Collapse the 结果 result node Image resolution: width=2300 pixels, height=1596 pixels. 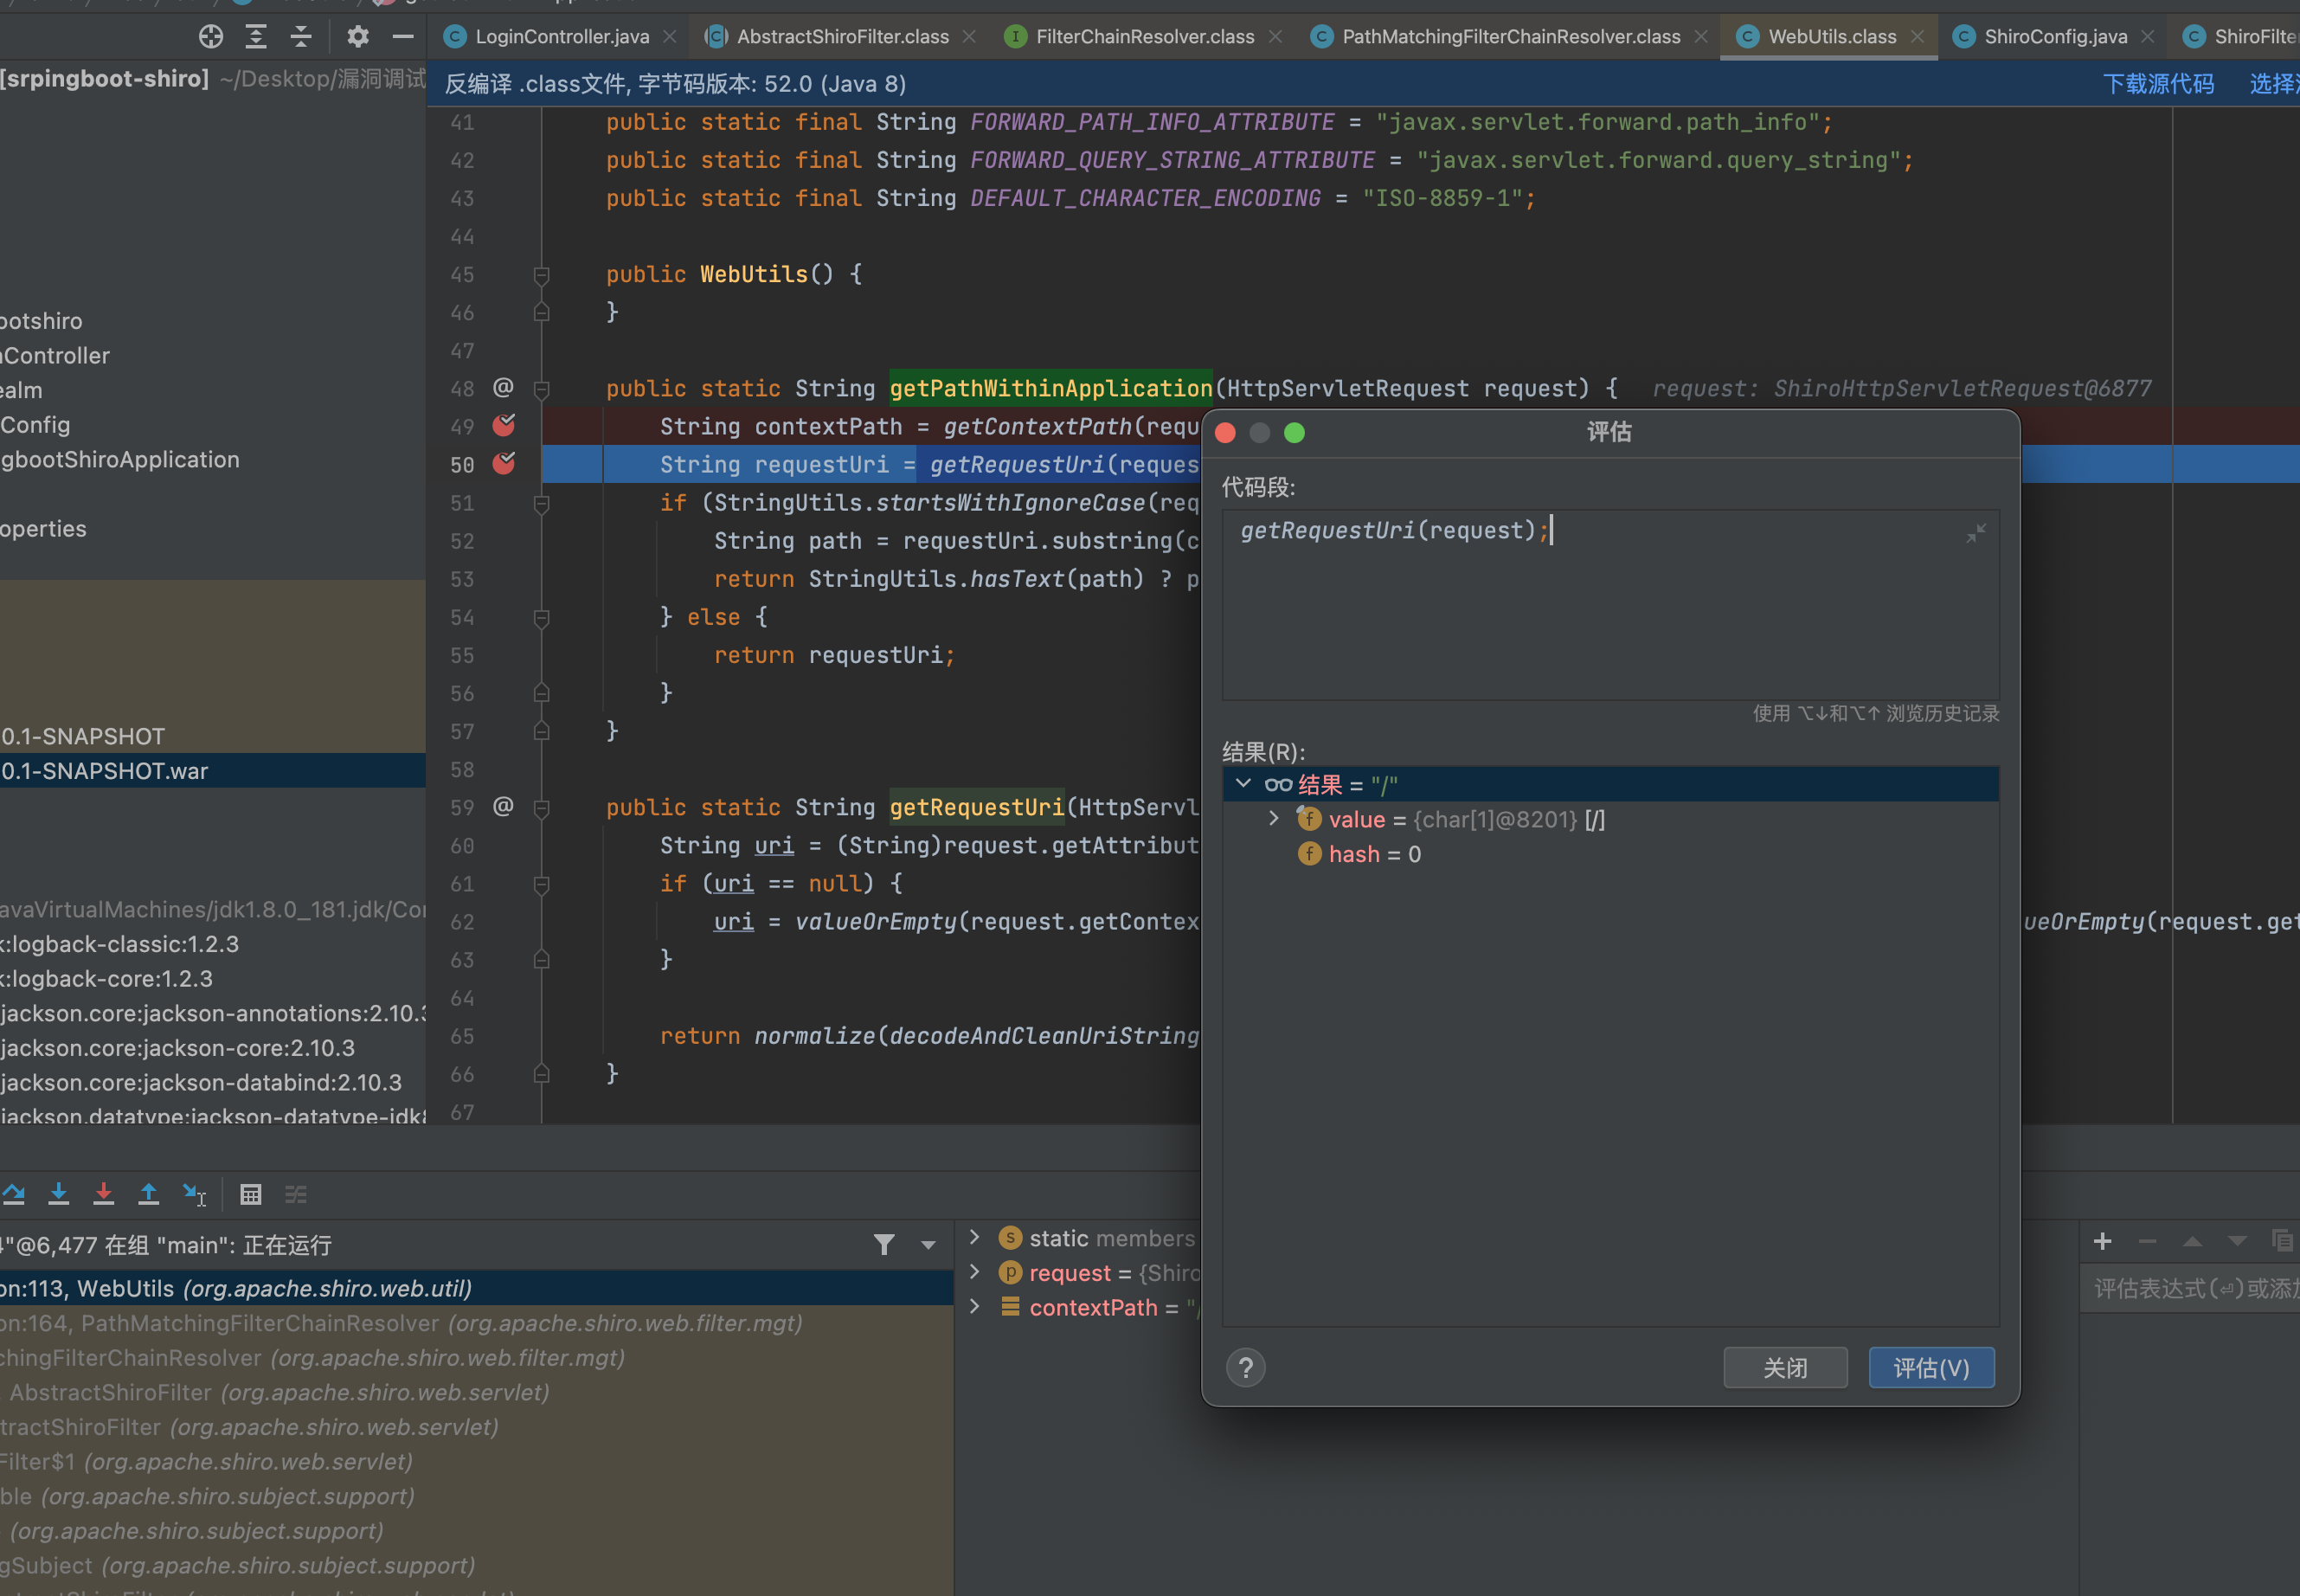pyautogui.click(x=1243, y=783)
